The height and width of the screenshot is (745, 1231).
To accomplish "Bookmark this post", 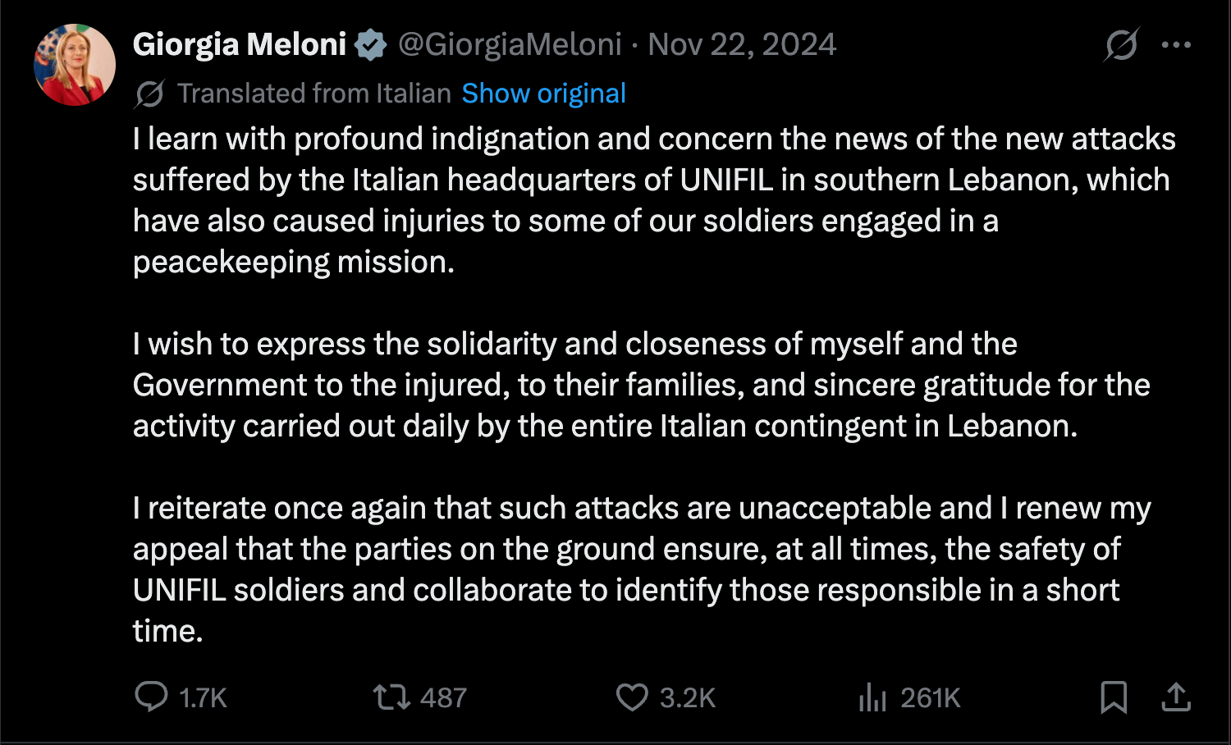I will pyautogui.click(x=1114, y=697).
